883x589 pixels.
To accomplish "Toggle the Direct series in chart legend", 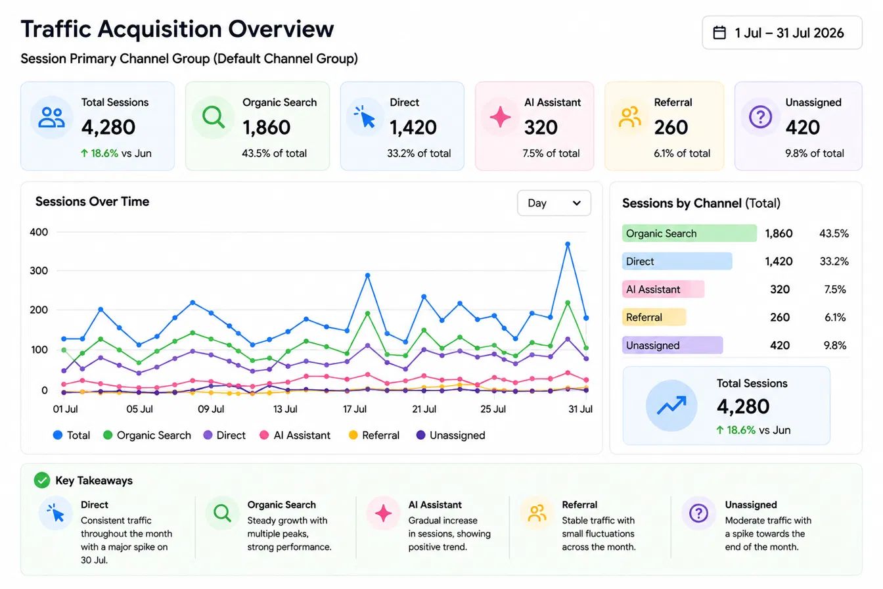I will coord(225,435).
